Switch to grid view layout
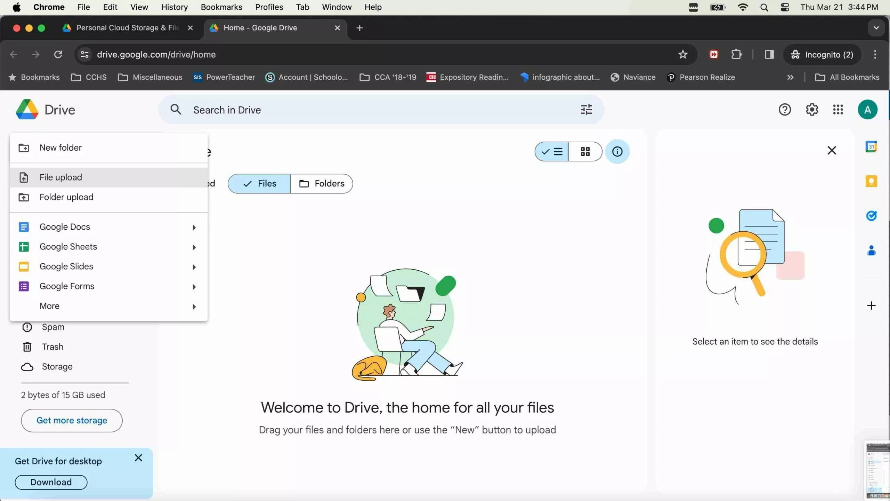The height and width of the screenshot is (501, 890). [x=585, y=151]
